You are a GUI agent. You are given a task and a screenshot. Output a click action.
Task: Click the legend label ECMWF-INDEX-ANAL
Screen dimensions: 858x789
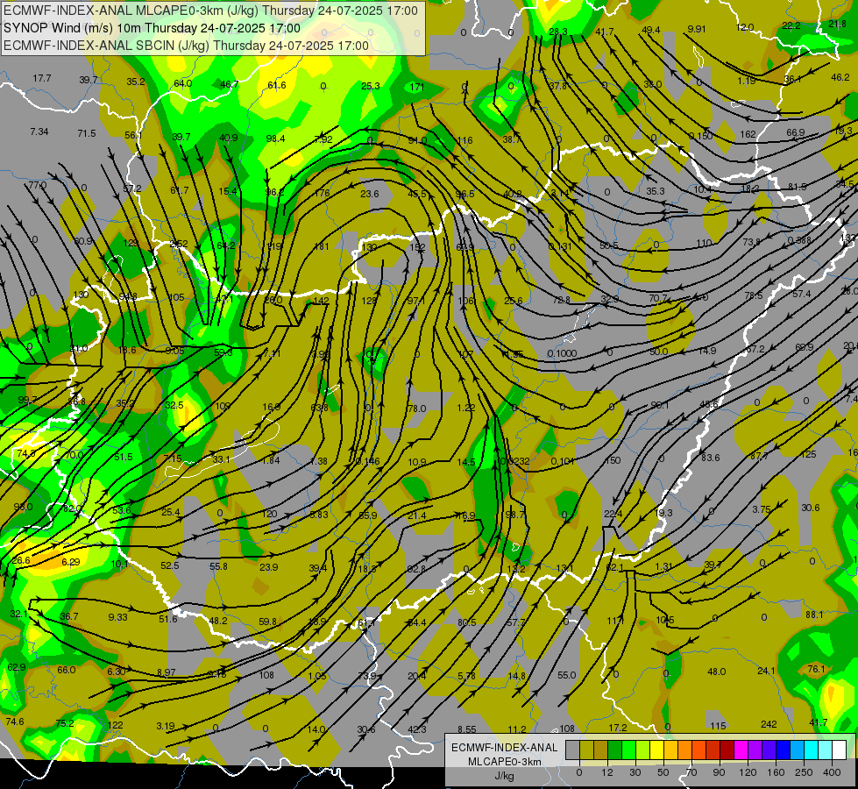coord(504,748)
